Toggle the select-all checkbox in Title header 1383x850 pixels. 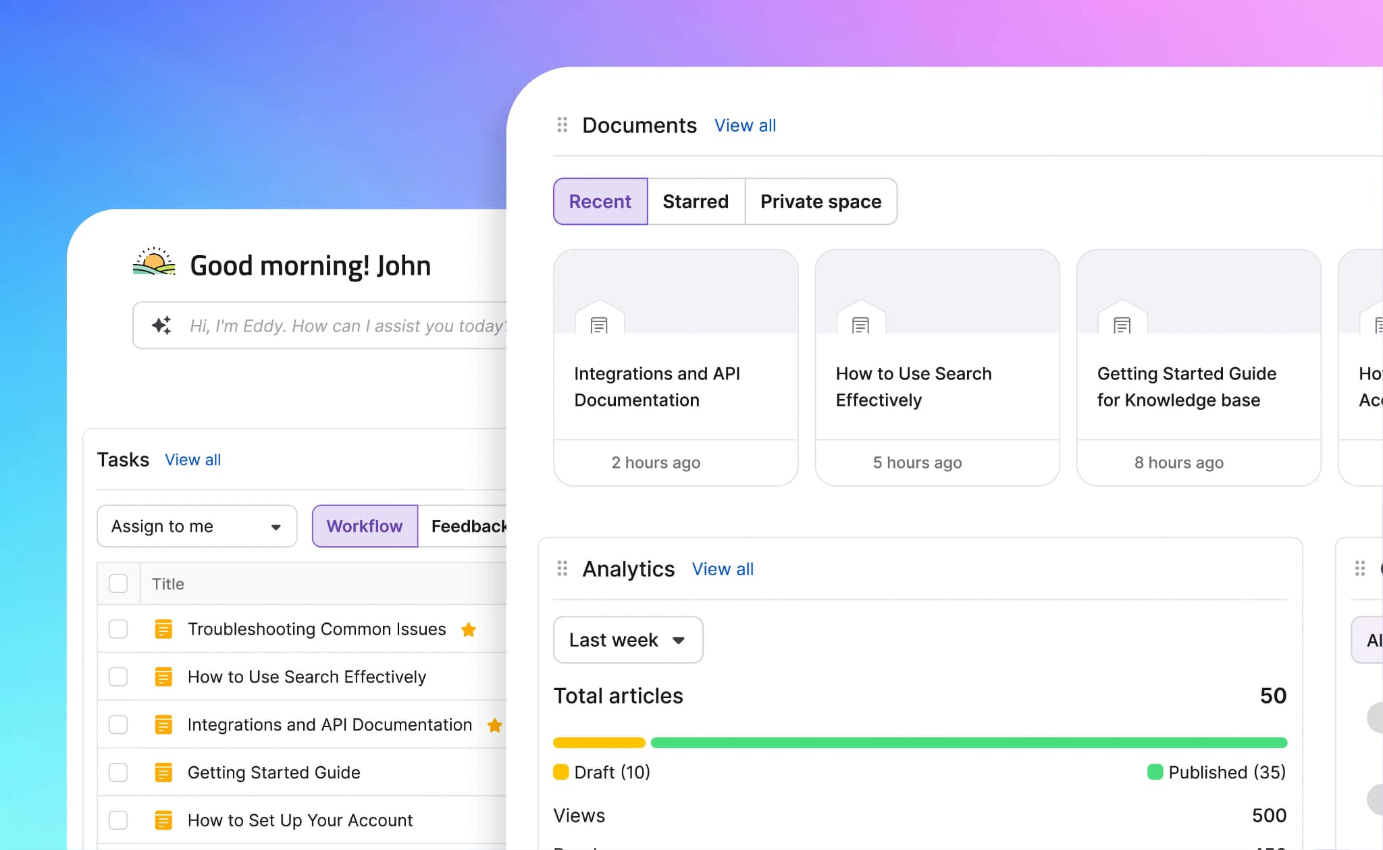118,583
